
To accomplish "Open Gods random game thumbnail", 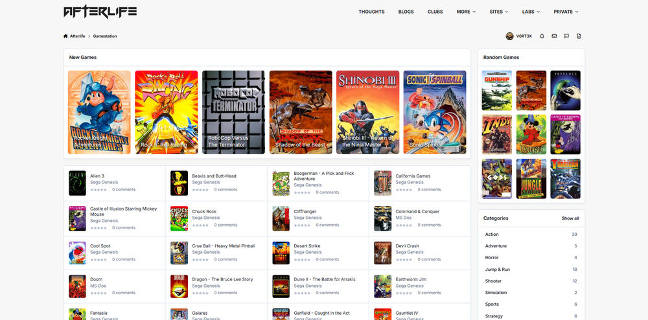I will coord(497,179).
